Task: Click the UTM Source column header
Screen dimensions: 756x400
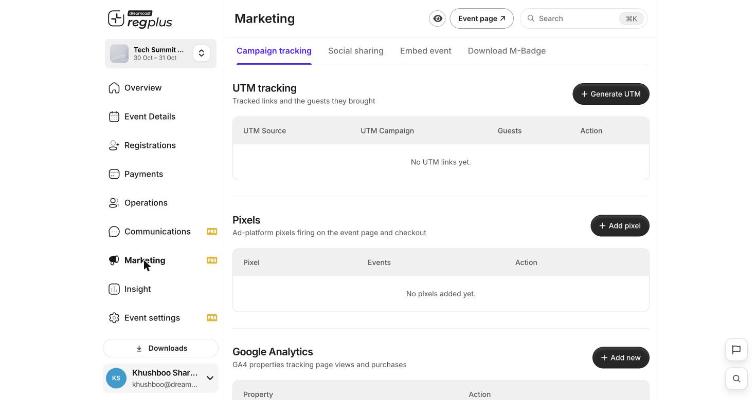Action: point(264,131)
